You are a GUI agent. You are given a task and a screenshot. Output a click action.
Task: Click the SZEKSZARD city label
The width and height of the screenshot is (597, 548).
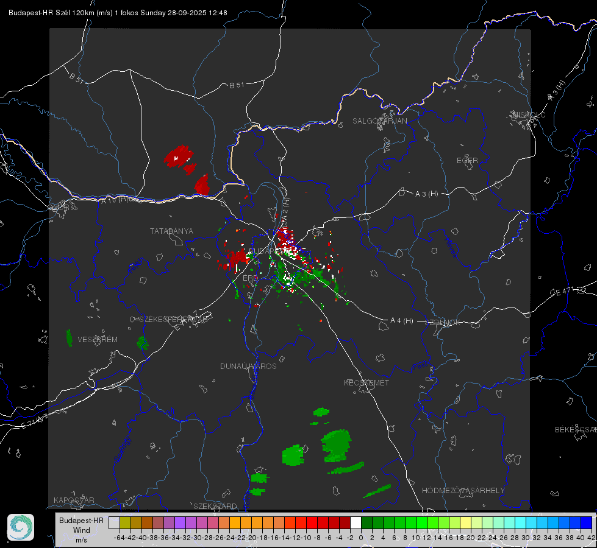(x=215, y=506)
